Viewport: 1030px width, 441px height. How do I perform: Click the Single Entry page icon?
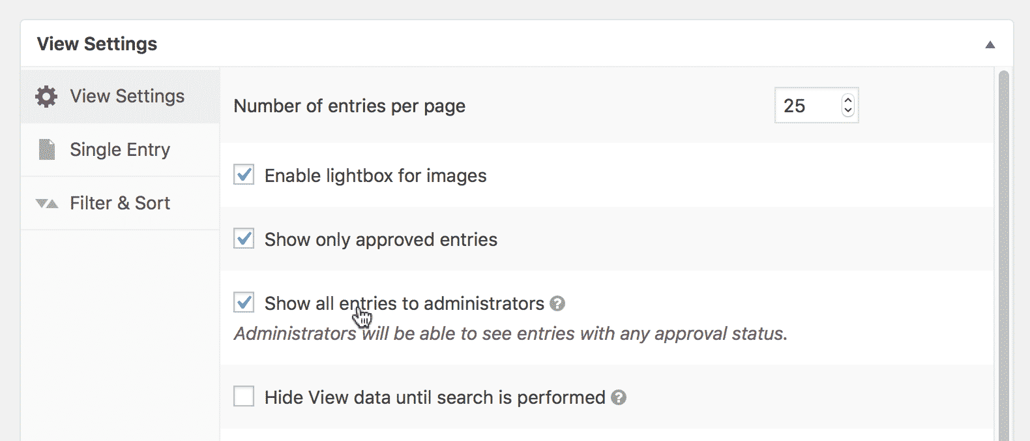[47, 149]
